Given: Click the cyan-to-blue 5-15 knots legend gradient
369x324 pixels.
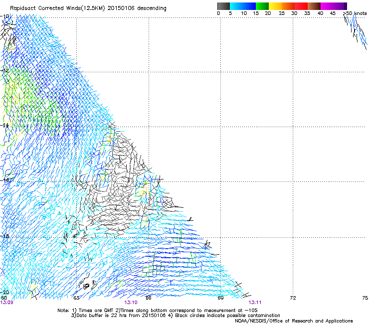Looking at the screenshot, I should tap(243, 6).
